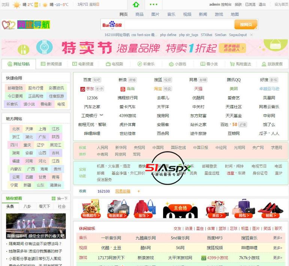Open the 一听音乐网 link
The width and height of the screenshot is (289, 266).
111,238
